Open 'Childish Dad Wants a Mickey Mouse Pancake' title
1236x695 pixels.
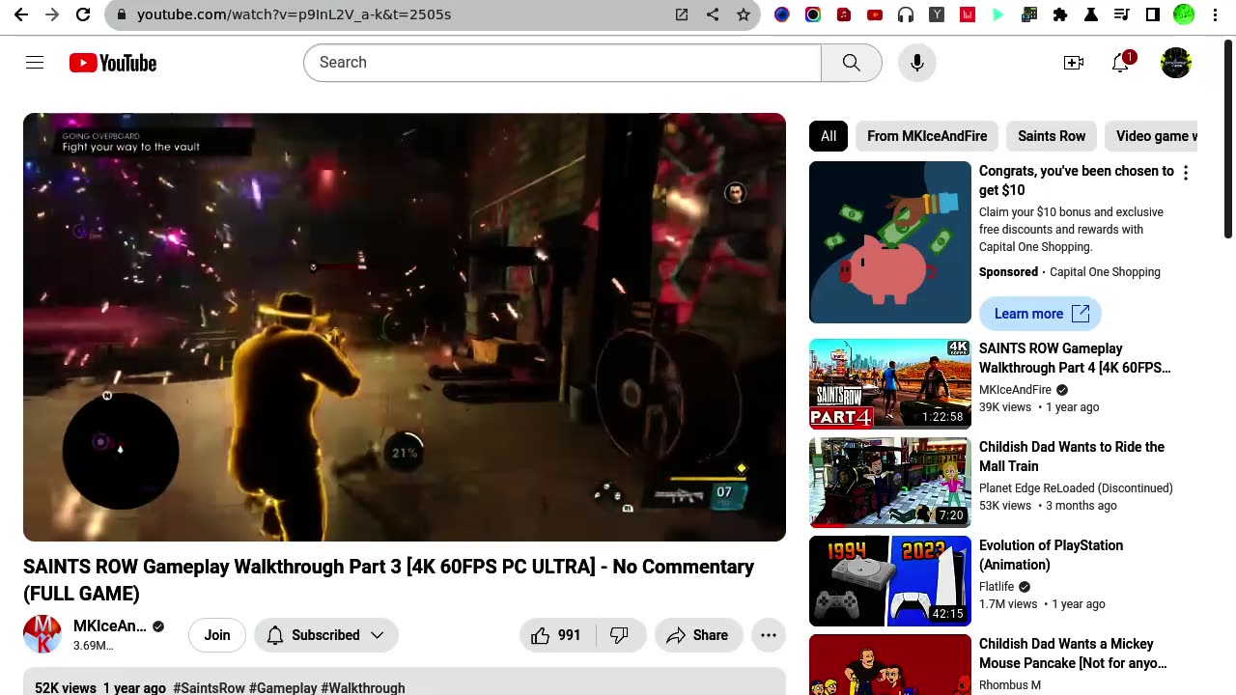1073,653
